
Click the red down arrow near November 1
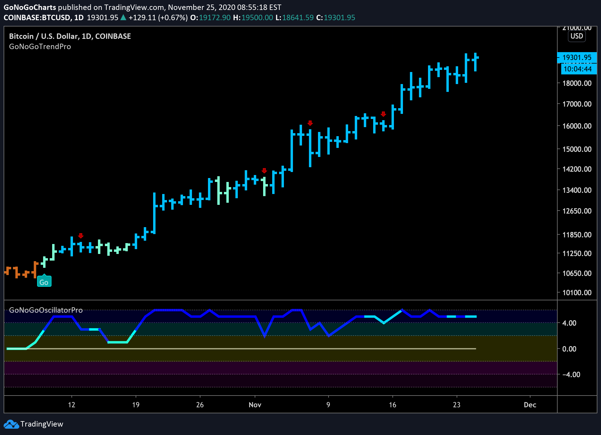pyautogui.click(x=264, y=171)
